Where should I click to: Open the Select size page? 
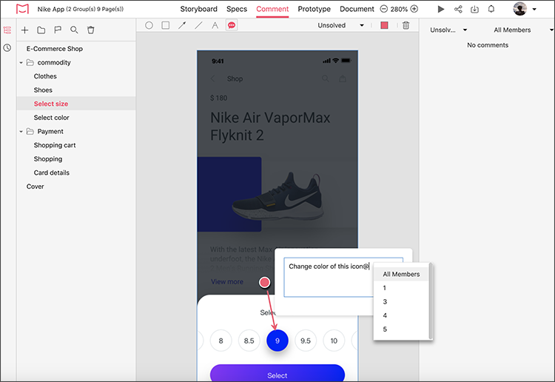click(x=51, y=104)
